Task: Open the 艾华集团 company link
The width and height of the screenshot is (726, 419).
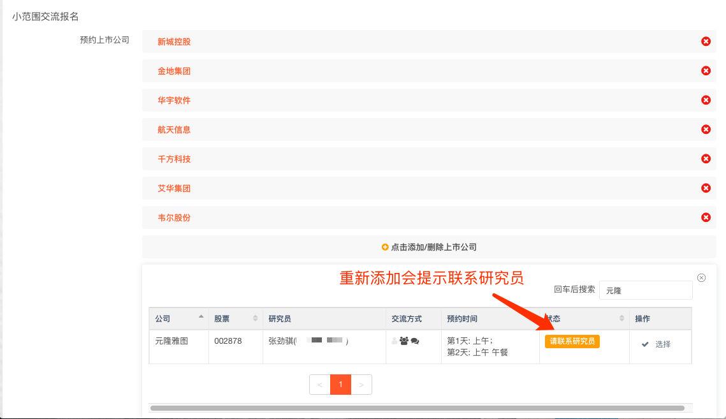Action: point(174,188)
